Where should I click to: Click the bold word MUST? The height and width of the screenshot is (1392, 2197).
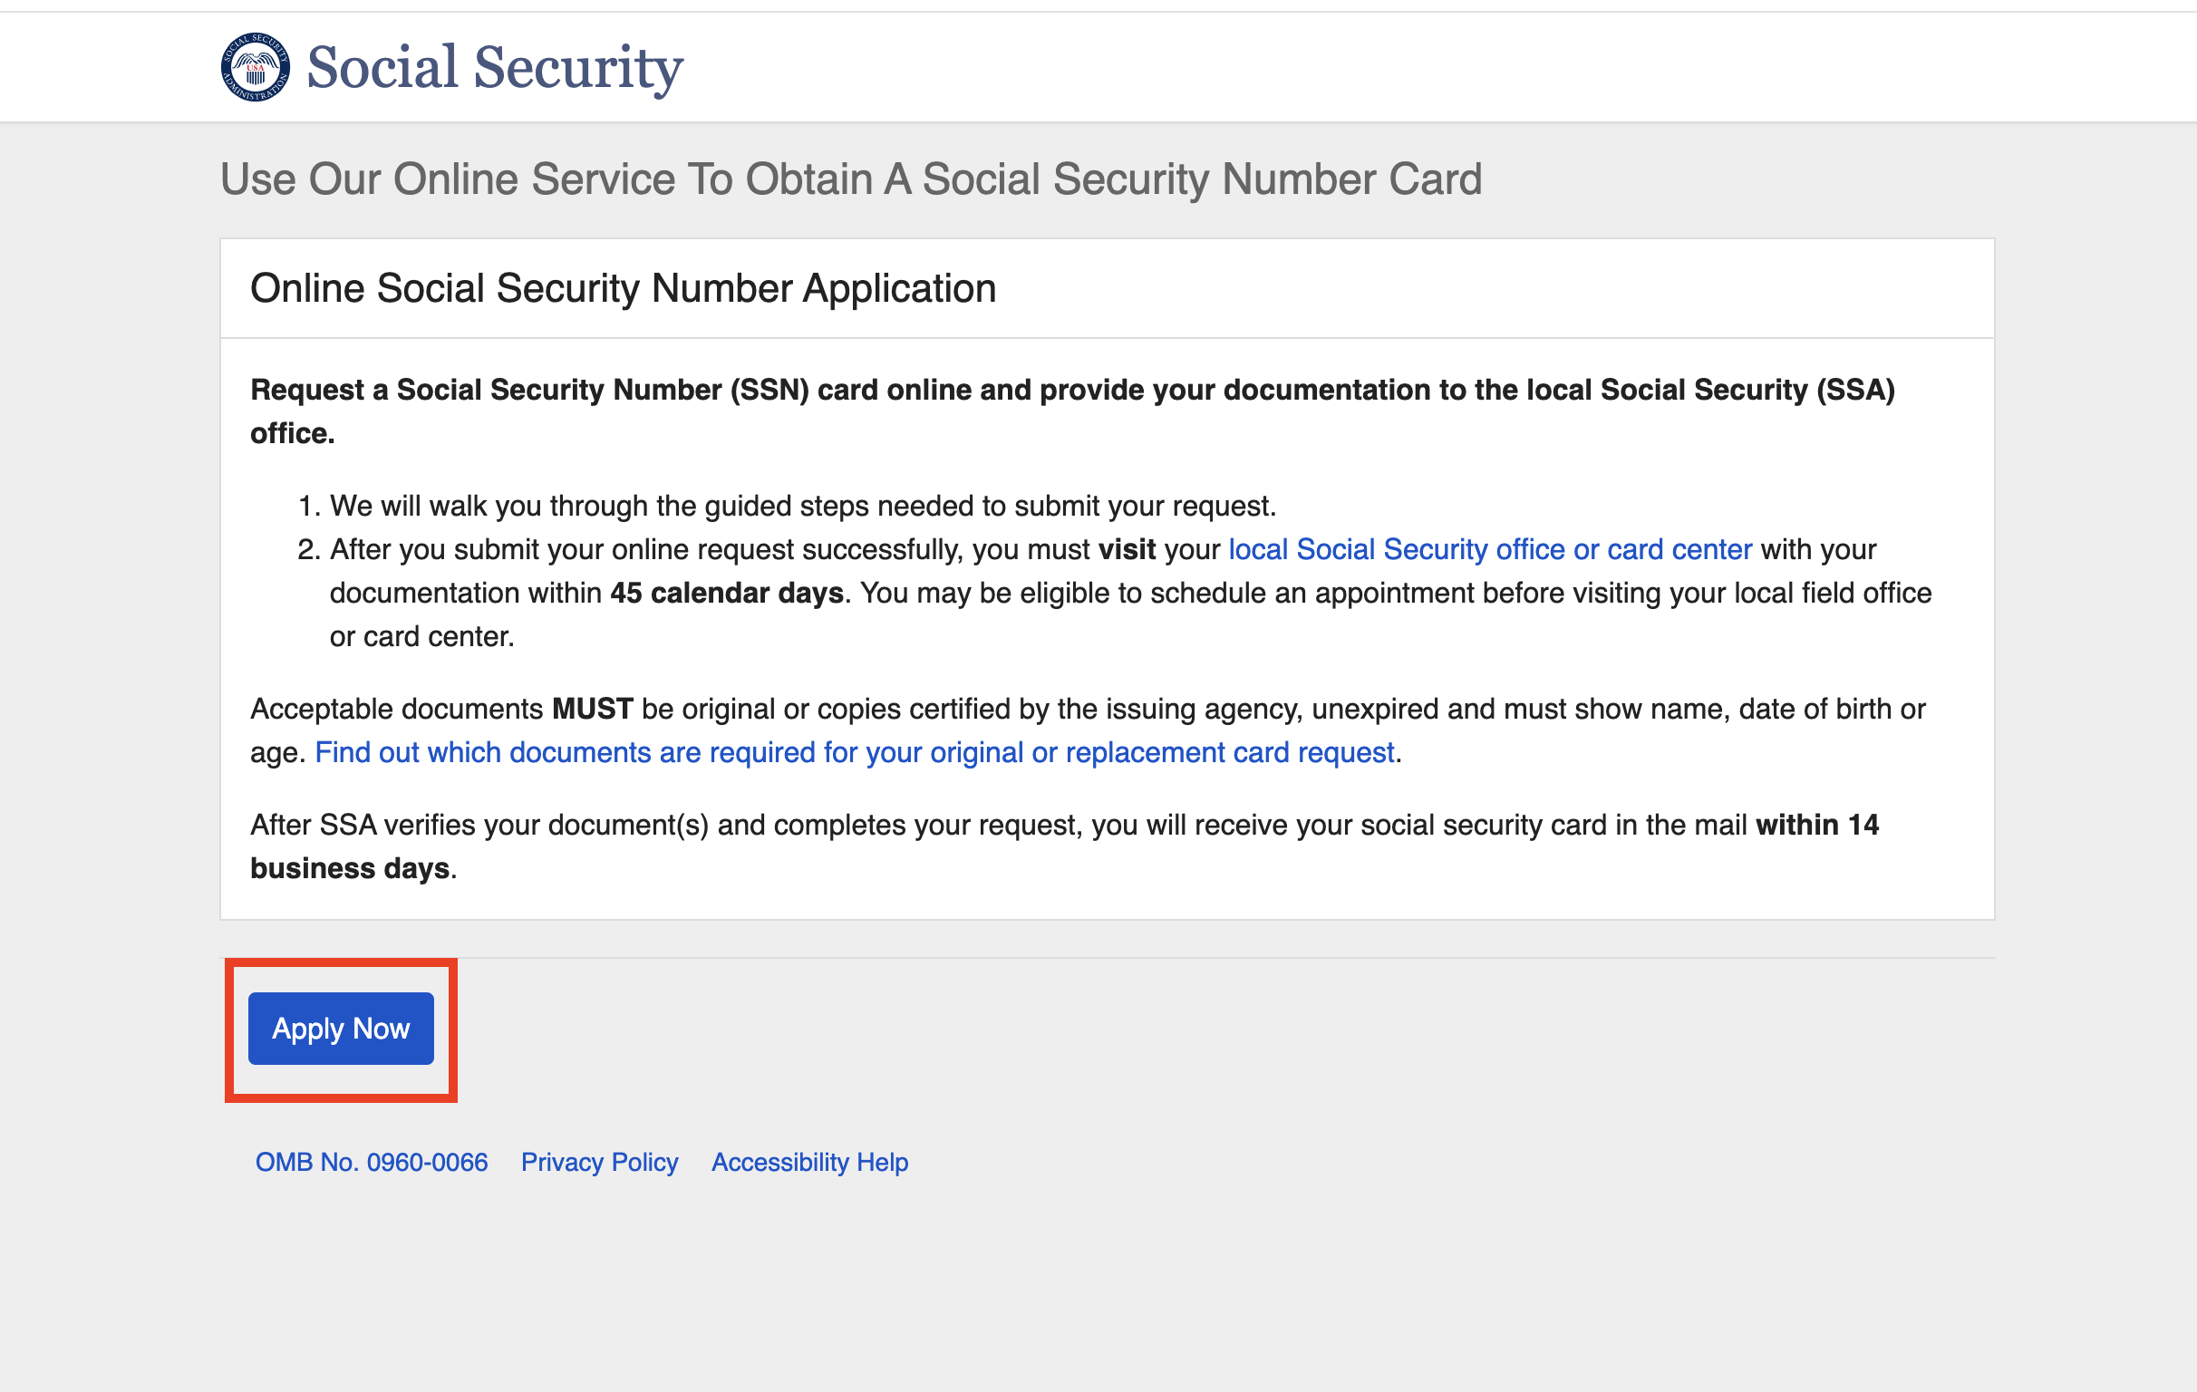coord(592,709)
